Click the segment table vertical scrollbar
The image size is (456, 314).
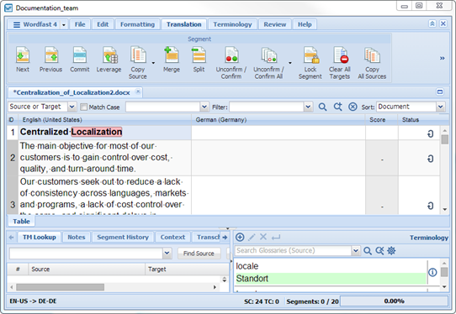tap(445, 139)
